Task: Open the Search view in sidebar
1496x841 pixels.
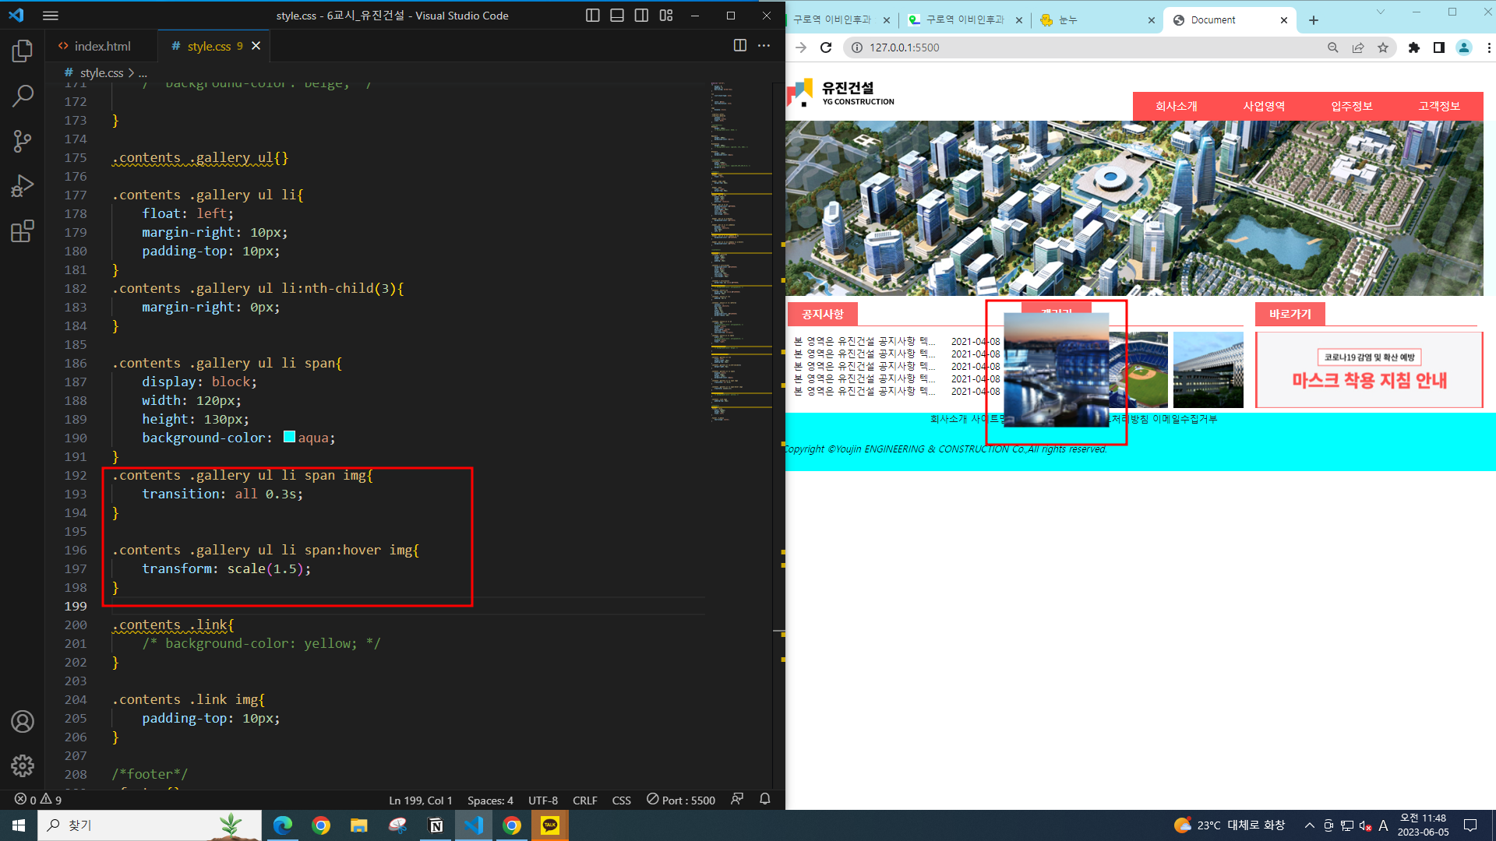Action: point(23,97)
